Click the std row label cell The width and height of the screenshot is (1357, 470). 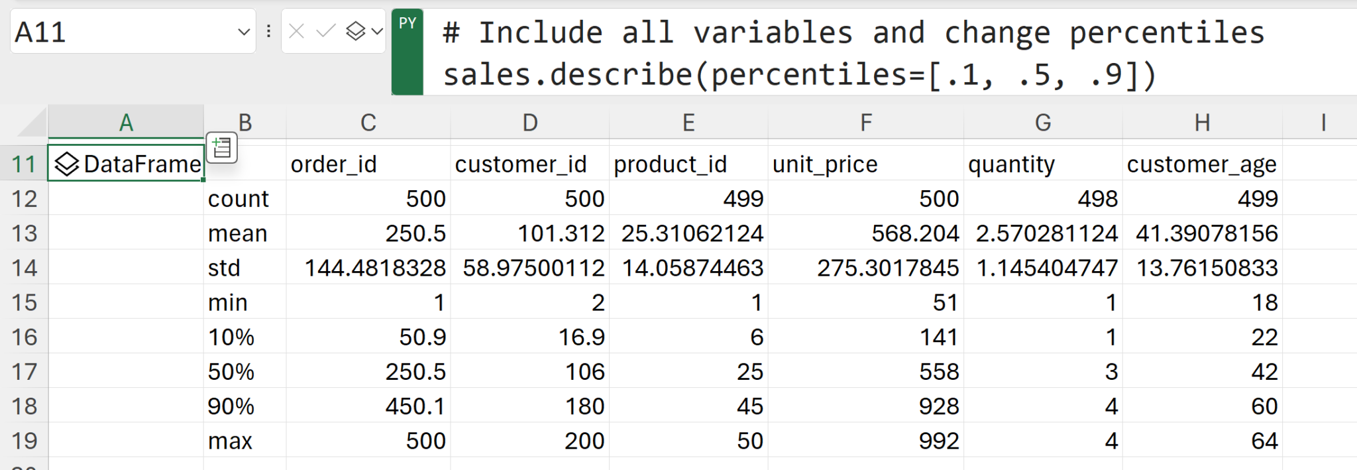coord(244,268)
